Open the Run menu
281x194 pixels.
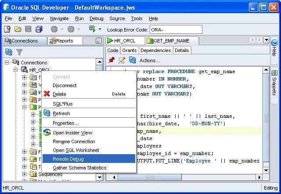point(79,18)
